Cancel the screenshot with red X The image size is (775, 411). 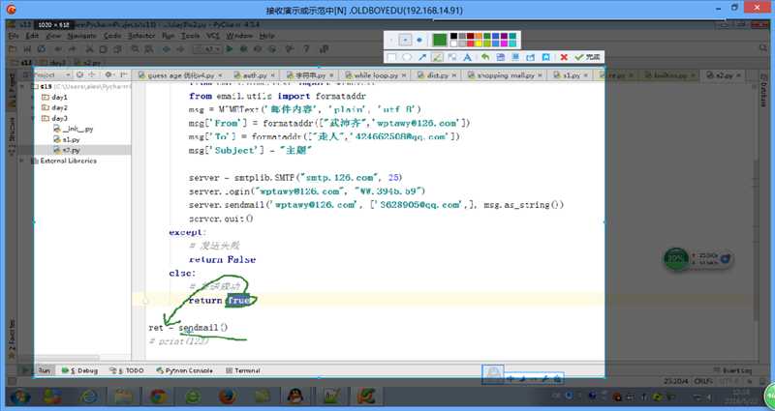coord(564,57)
